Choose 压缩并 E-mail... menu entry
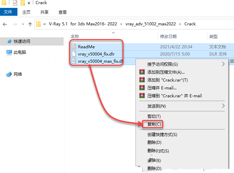 182,88
